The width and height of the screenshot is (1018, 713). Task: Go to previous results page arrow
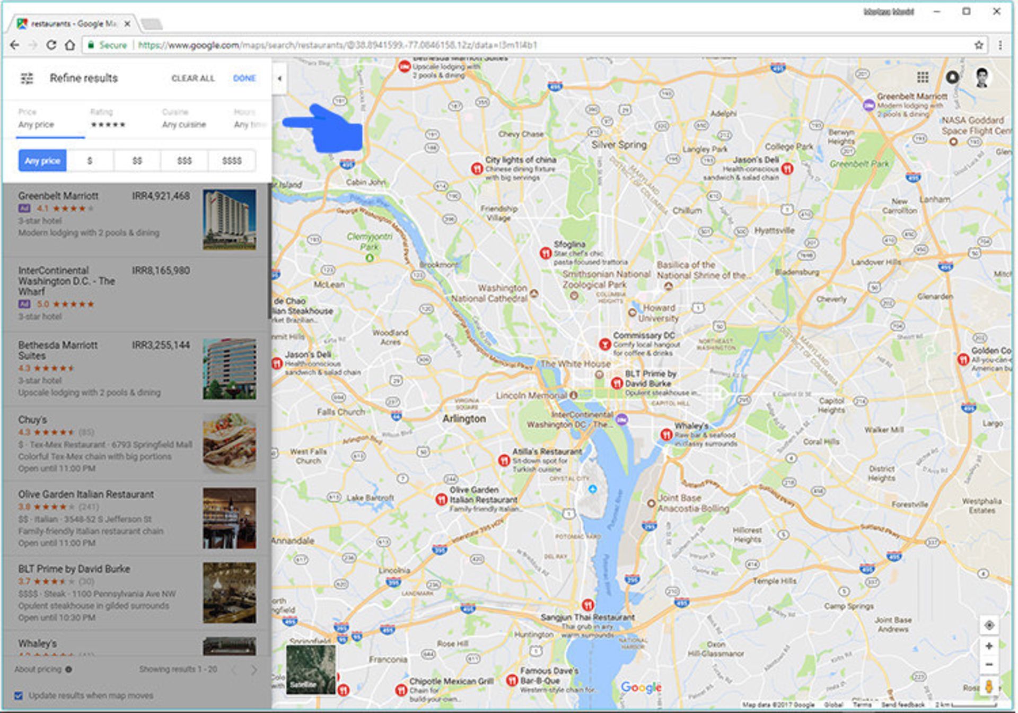(233, 670)
